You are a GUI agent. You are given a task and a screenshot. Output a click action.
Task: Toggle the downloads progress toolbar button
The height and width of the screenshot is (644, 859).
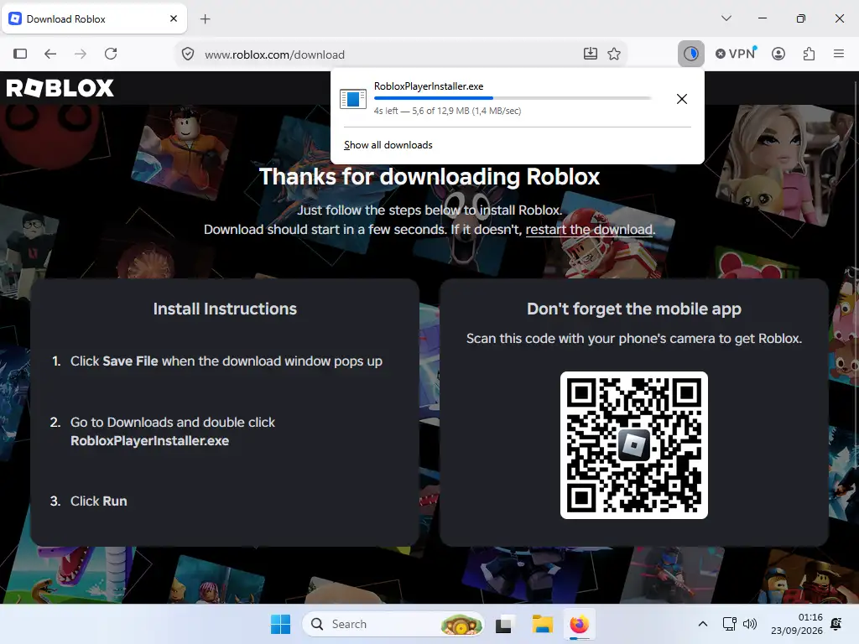click(x=691, y=54)
